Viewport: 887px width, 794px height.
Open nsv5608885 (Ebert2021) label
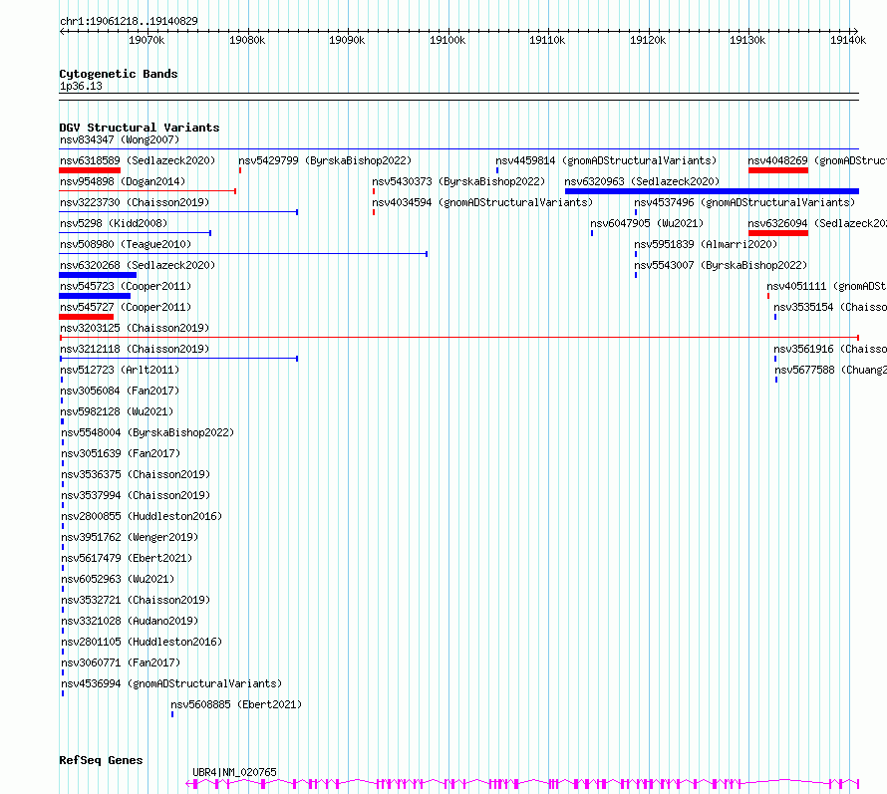coord(236,704)
